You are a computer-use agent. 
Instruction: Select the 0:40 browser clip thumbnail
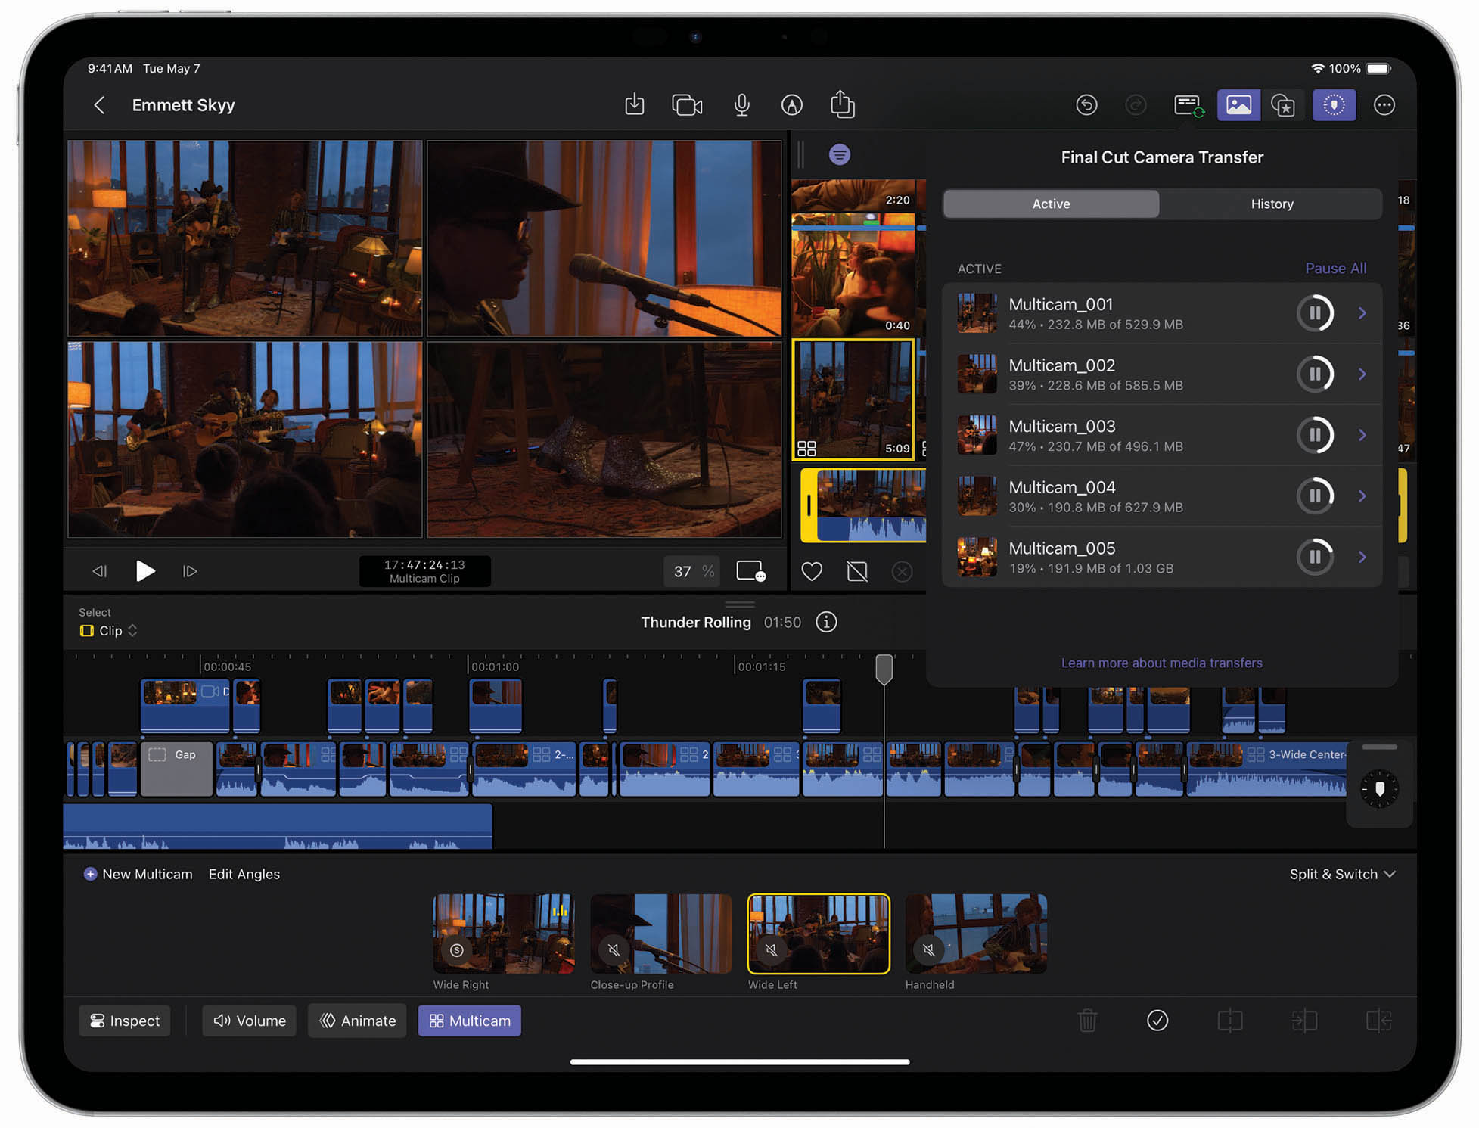[853, 275]
